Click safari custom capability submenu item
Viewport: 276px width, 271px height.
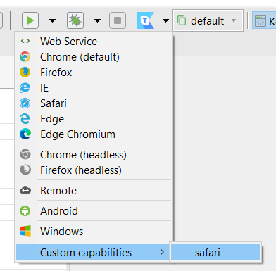tap(215, 253)
